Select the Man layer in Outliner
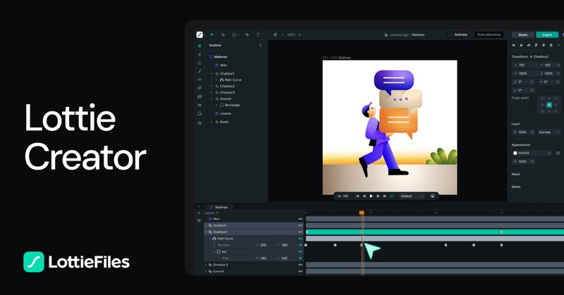 221,65
